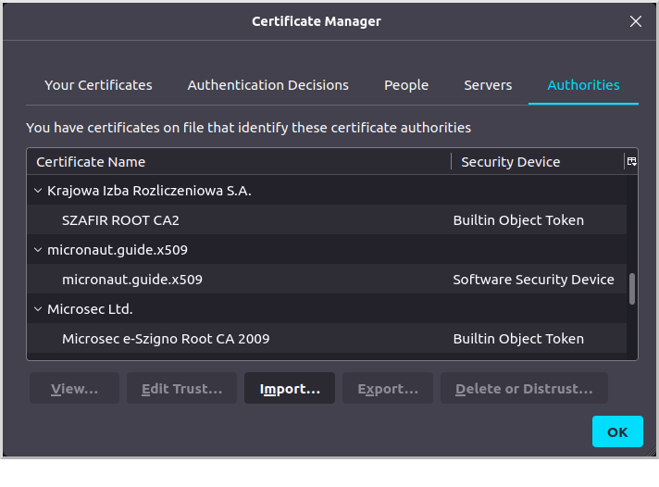Sort by Certificate Name column header
Viewport: 659px width, 487px height.
click(239, 162)
